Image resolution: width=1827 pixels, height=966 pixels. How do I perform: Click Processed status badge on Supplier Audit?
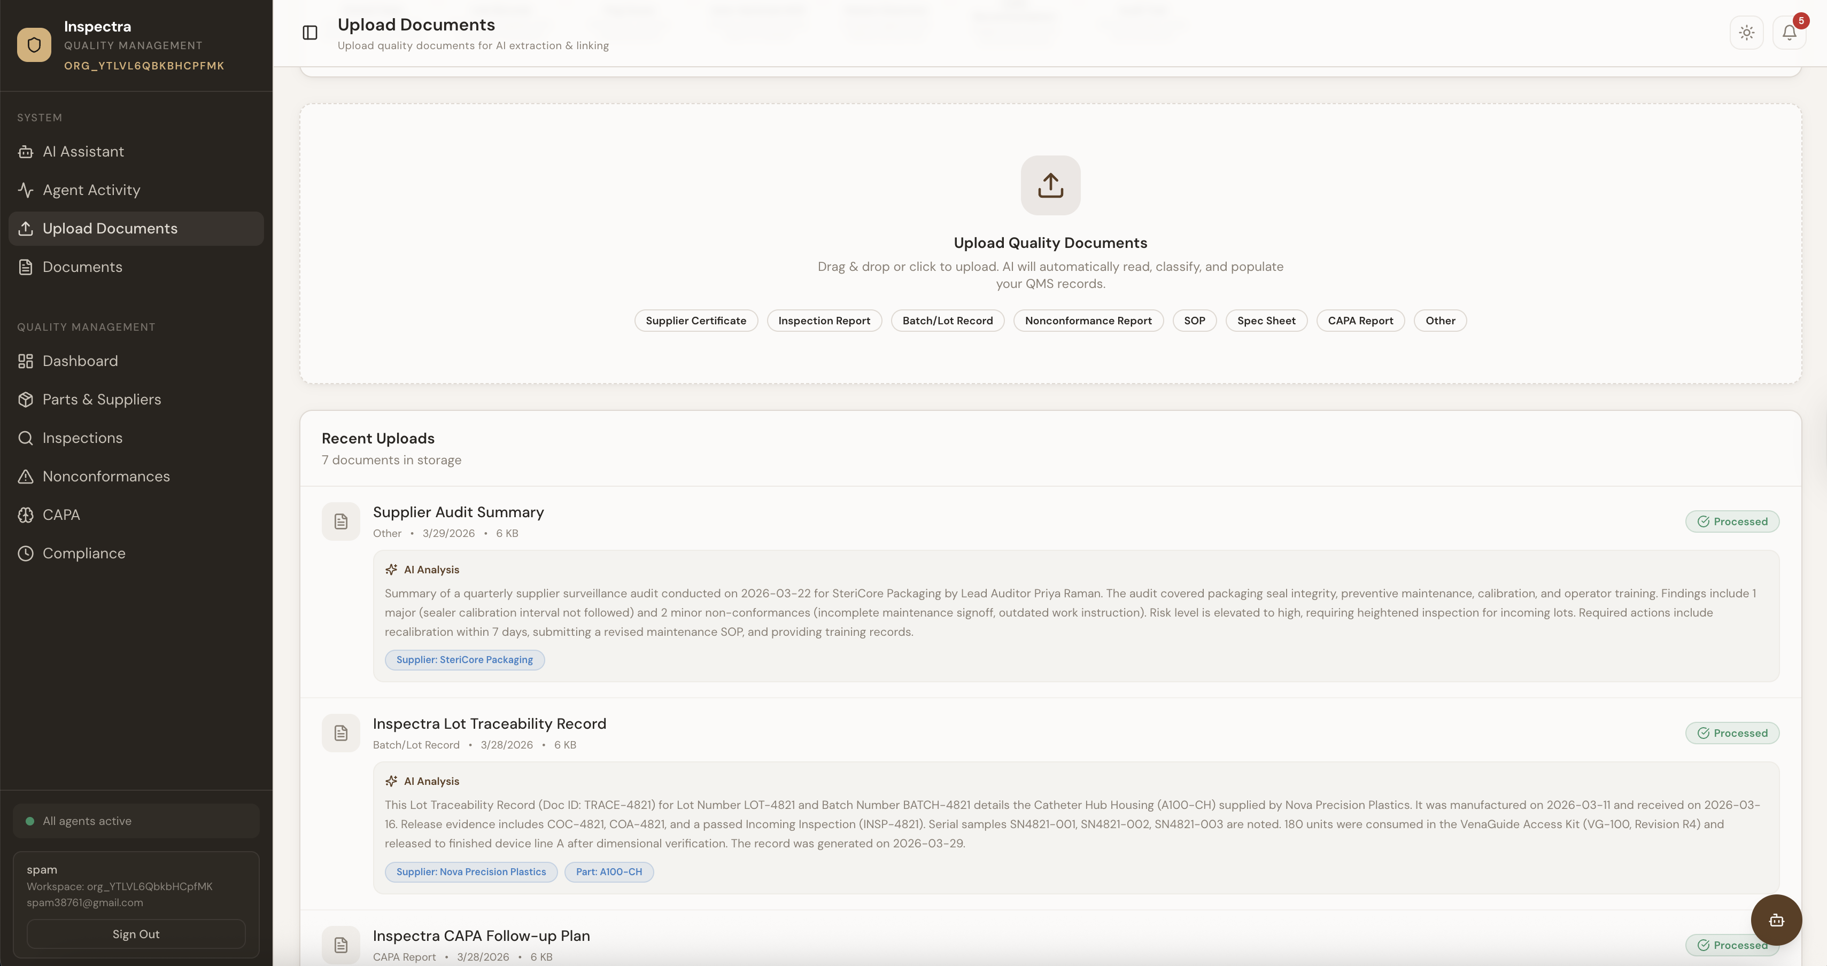pos(1732,521)
